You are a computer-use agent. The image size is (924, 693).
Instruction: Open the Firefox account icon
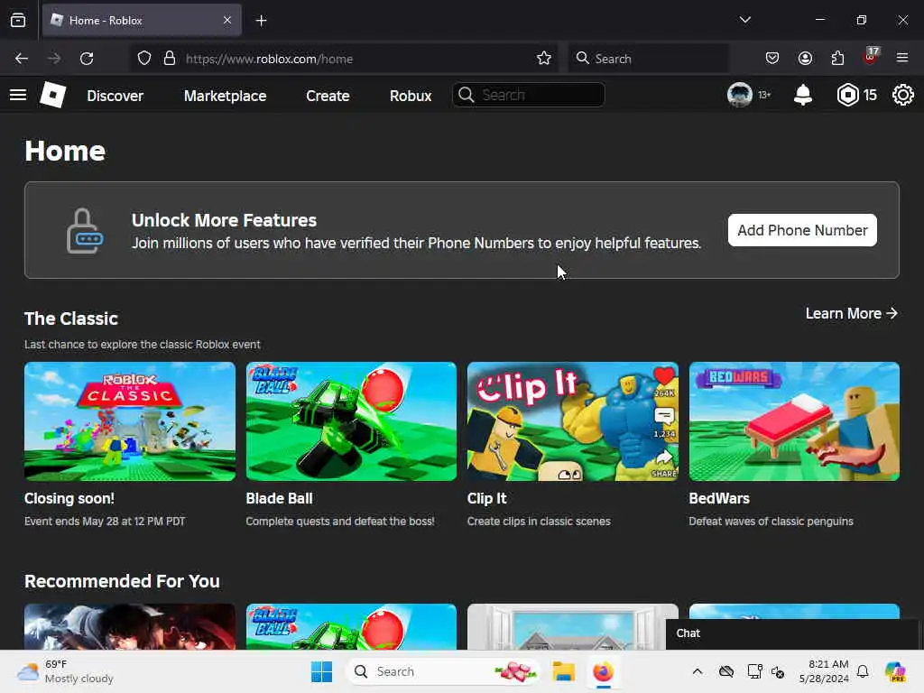(805, 59)
